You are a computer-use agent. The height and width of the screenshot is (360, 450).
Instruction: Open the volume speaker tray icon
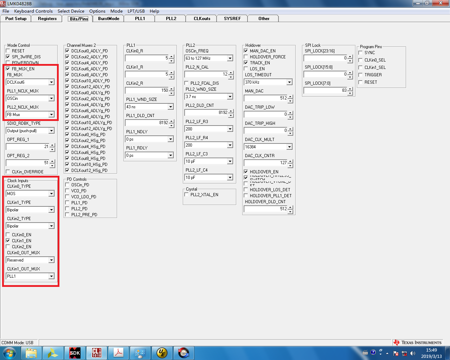pos(413,353)
